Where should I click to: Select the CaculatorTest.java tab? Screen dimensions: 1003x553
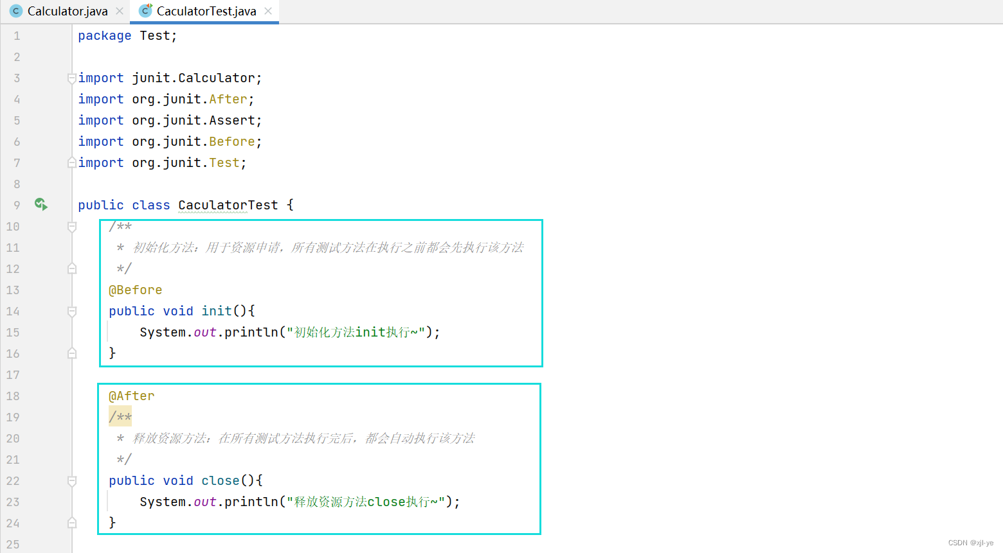pyautogui.click(x=206, y=11)
